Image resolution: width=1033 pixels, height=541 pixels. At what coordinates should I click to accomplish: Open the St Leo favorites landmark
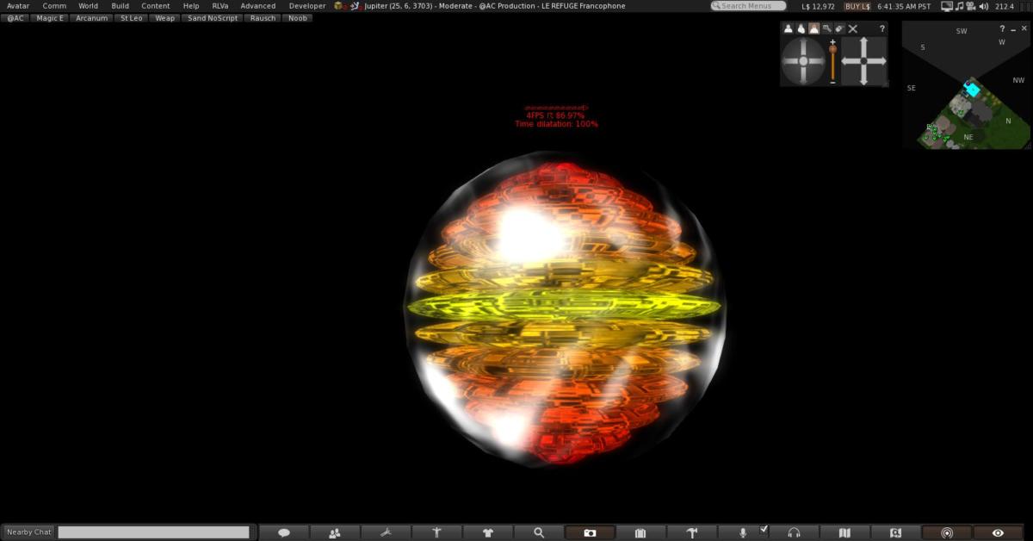[131, 18]
